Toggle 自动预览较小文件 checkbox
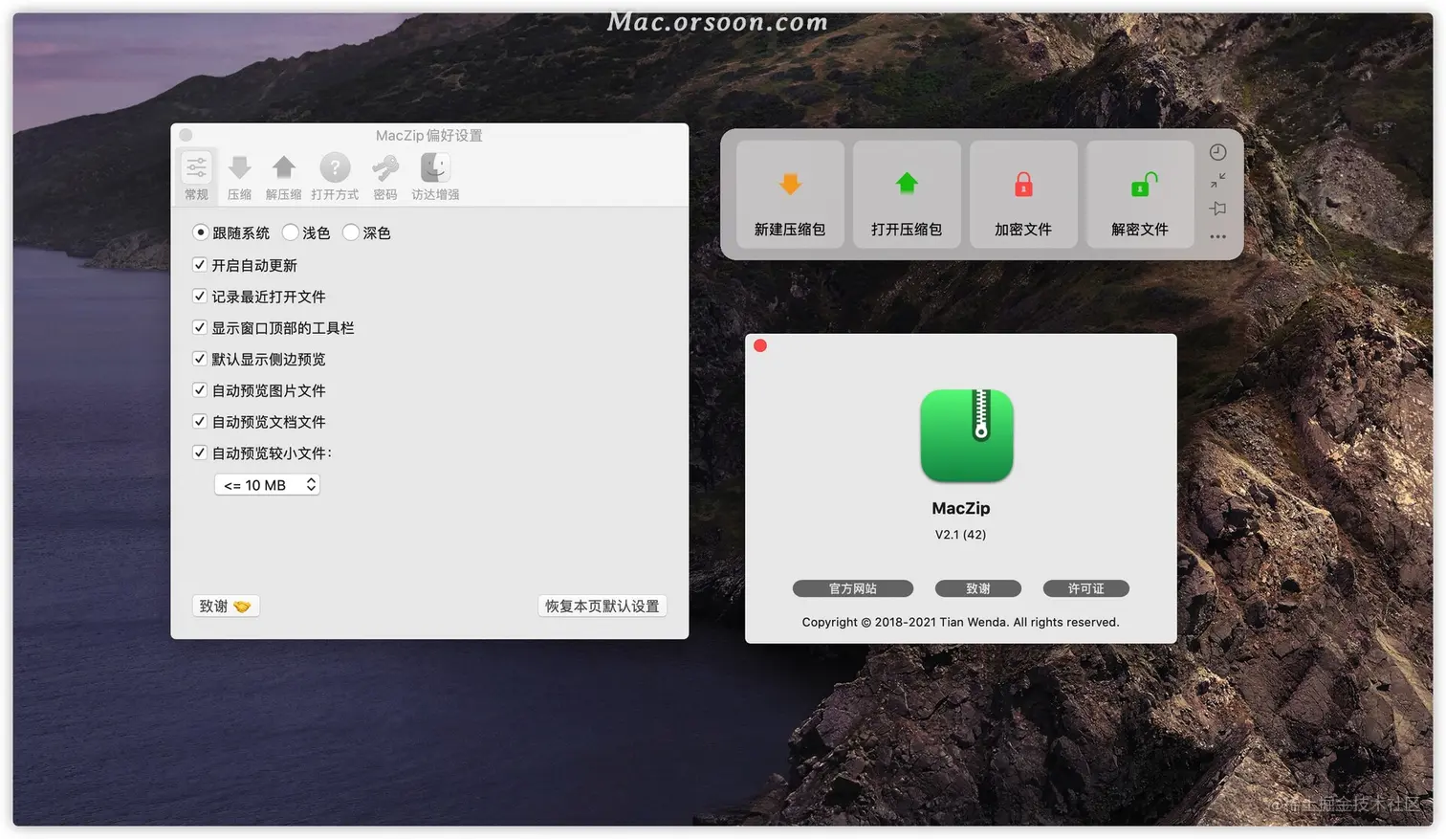1446x839 pixels. click(x=200, y=453)
